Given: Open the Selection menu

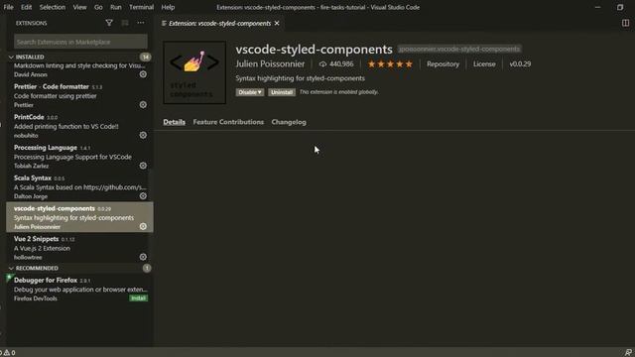Looking at the screenshot, I should 53,7.
